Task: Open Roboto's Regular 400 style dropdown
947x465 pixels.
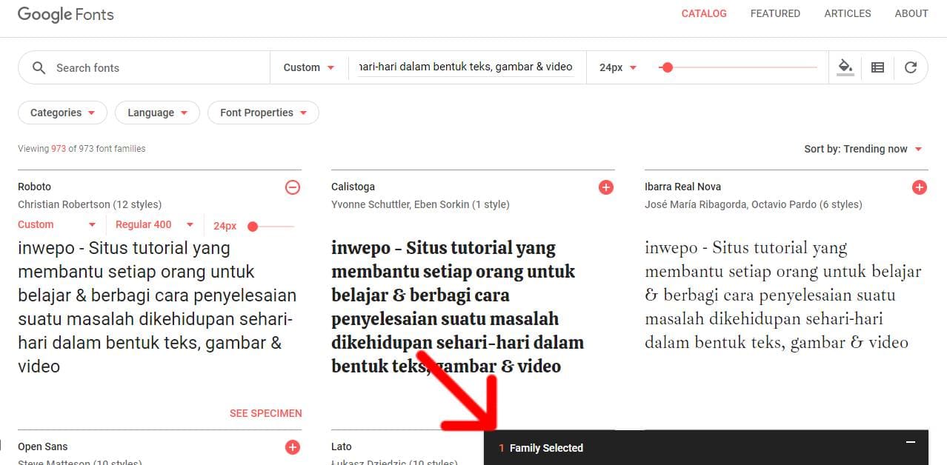Action: [153, 224]
